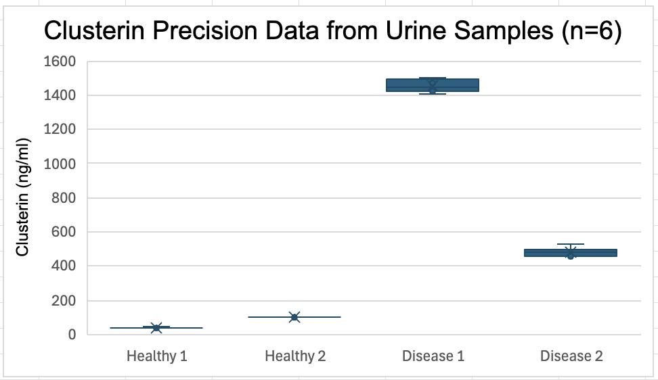
Task: Select the 800 value axis label
Action: (64, 199)
